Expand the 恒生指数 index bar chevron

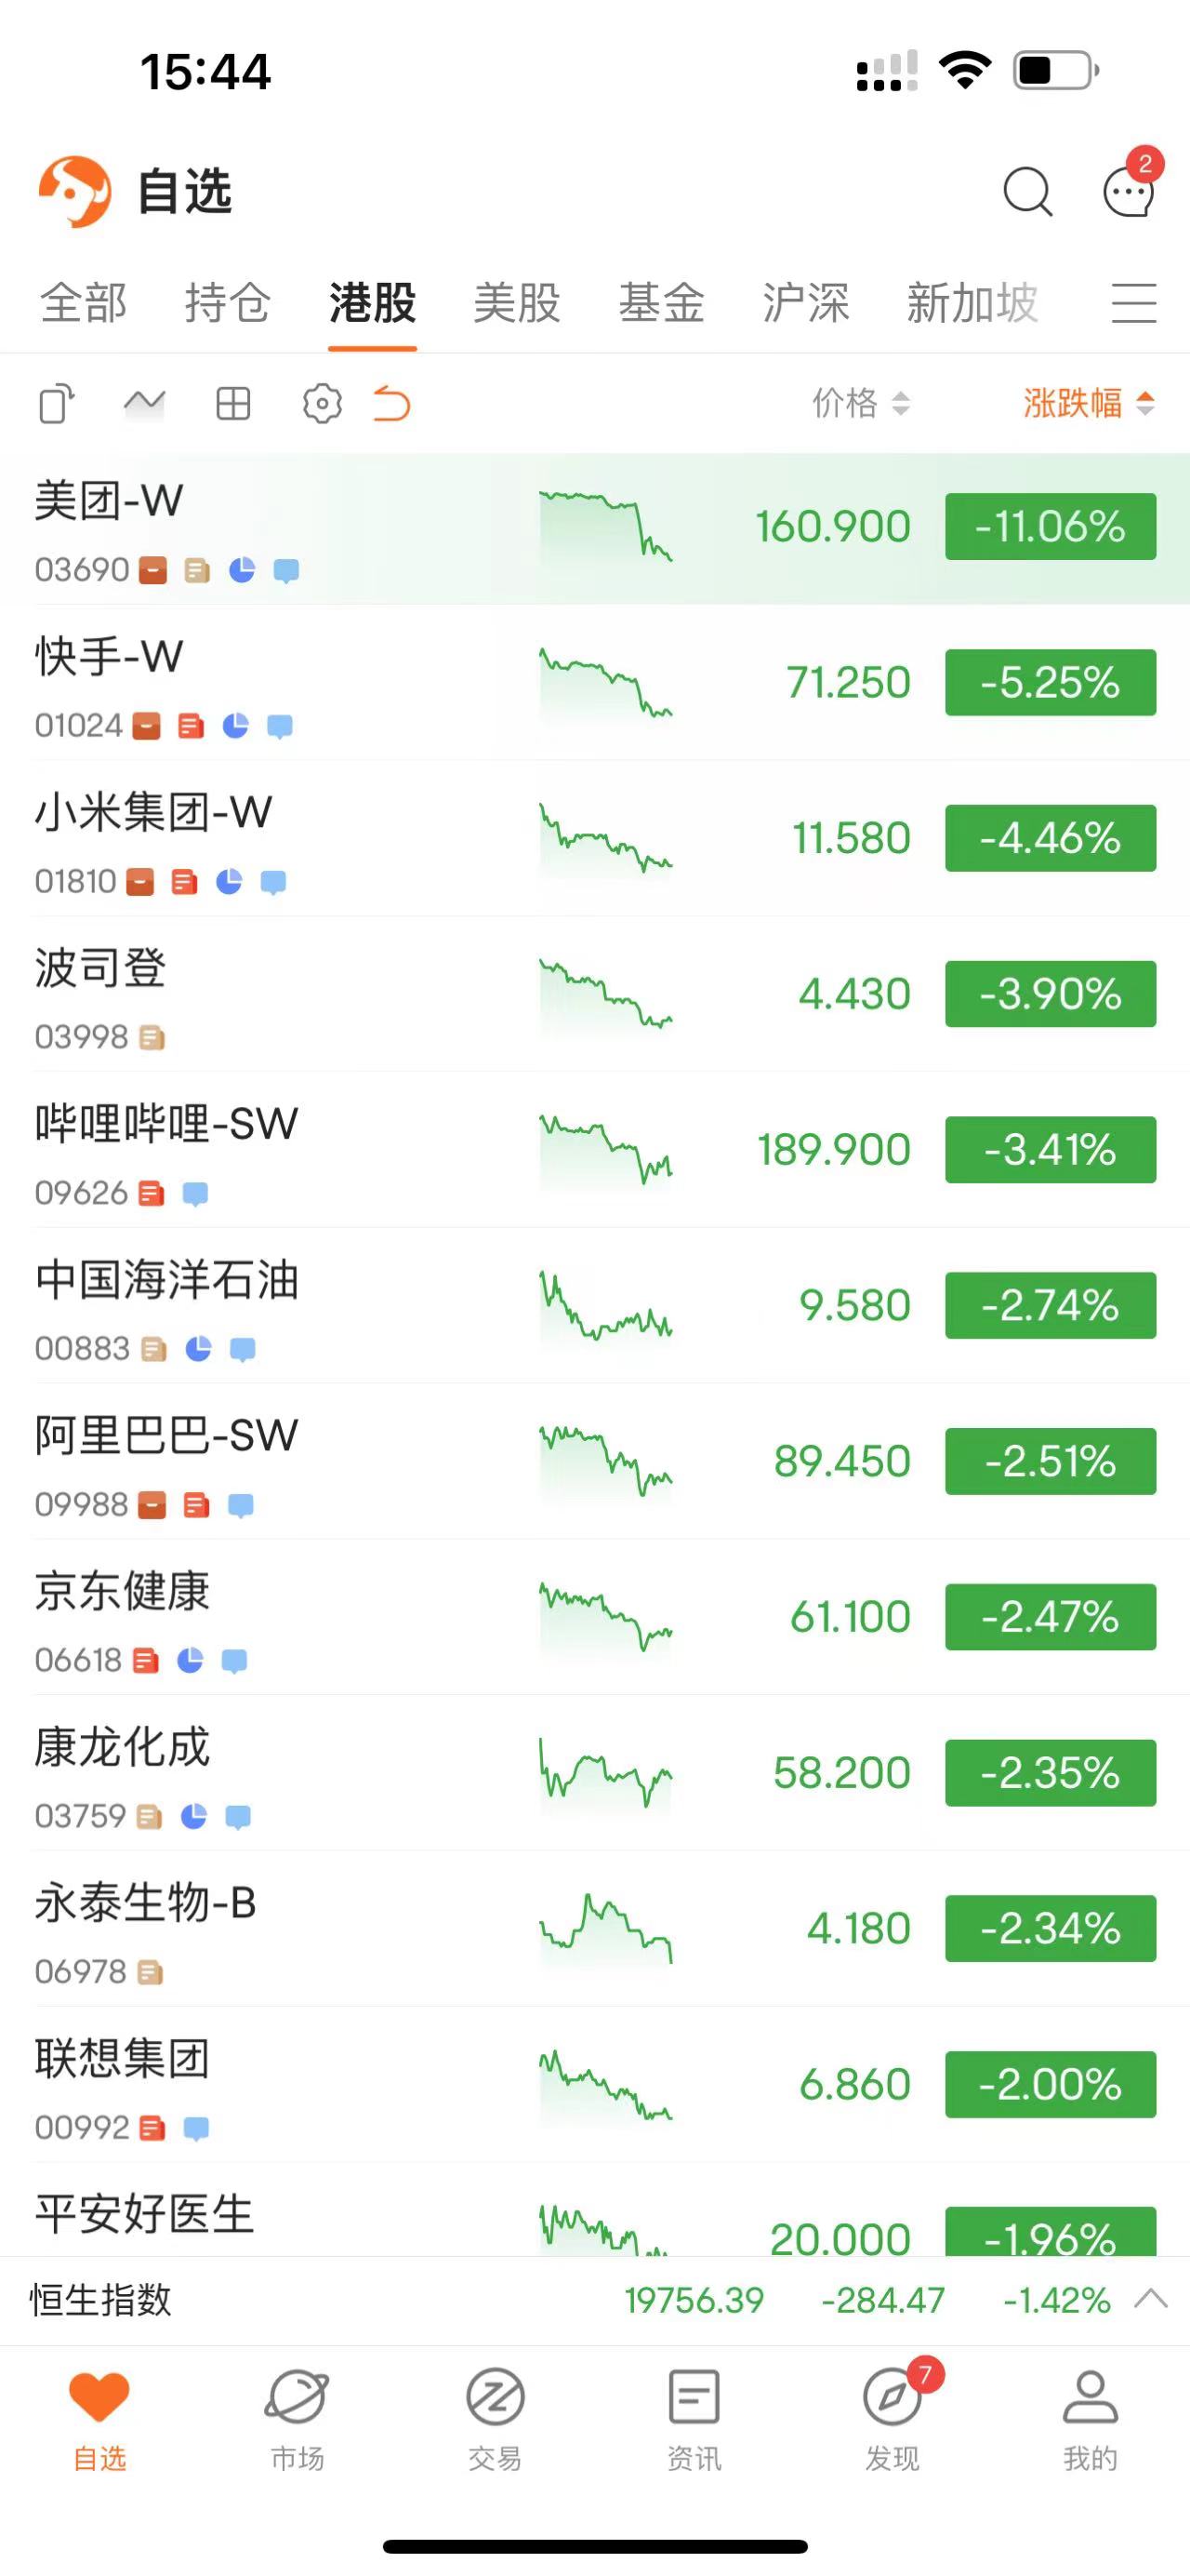pyautogui.click(x=1151, y=2298)
